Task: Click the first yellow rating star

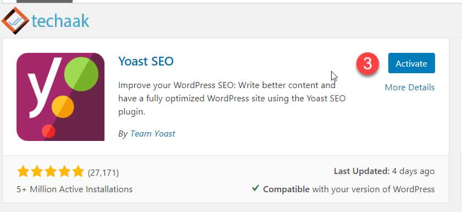Action: click(x=23, y=171)
